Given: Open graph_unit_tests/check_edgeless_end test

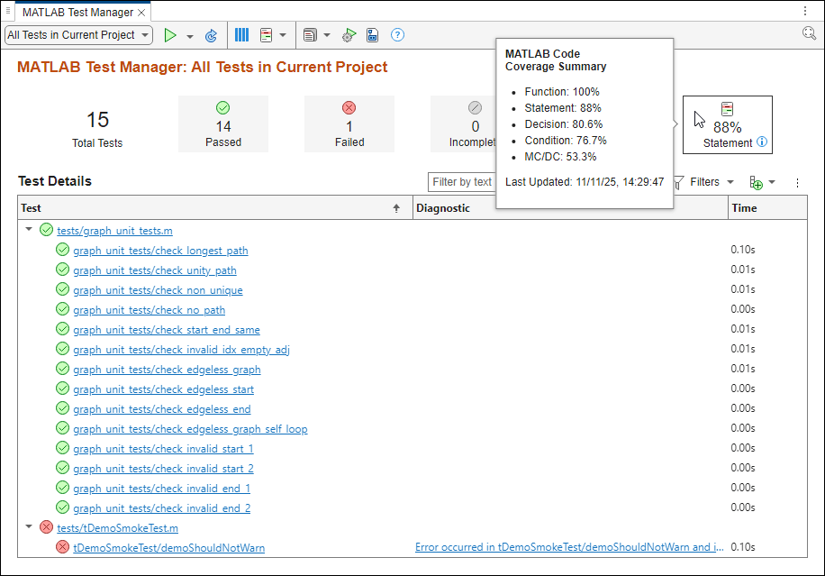Looking at the screenshot, I should [161, 409].
